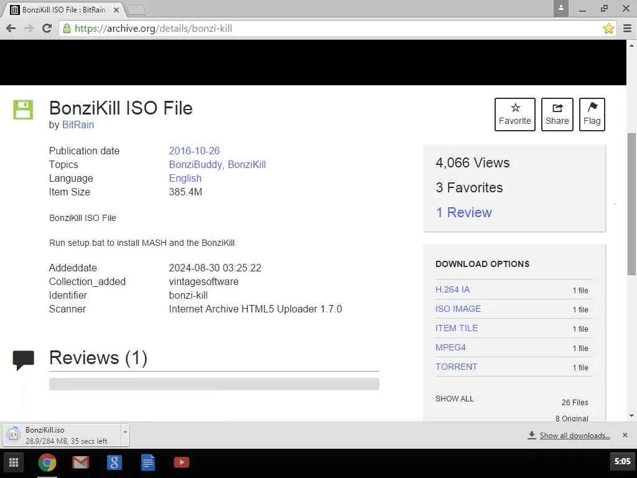This screenshot has width=637, height=478.
Task: Open the English language link
Action: pos(185,179)
